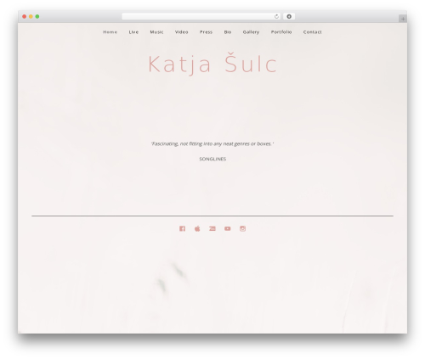Click the download icon beside address bar
Image resolution: width=425 pixels, height=359 pixels.
[x=289, y=17]
